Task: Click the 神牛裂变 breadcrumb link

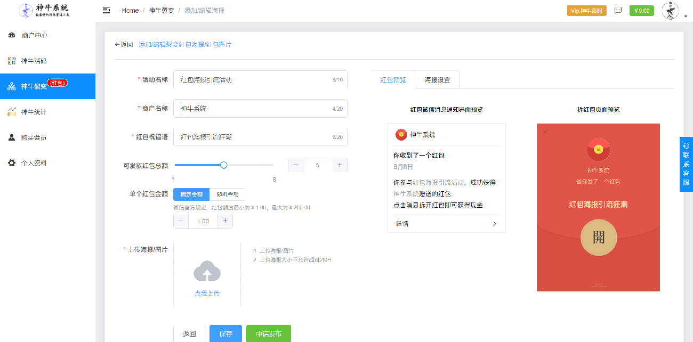Action: pos(162,11)
